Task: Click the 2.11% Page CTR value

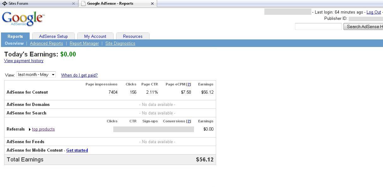Action: click(x=152, y=92)
